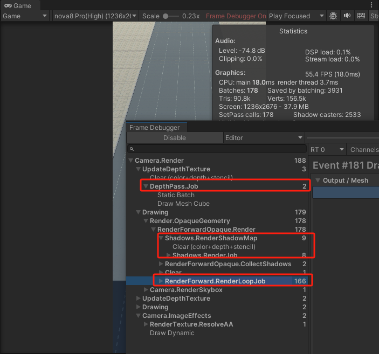The height and width of the screenshot is (354, 379).
Task: Select the Static Batch event
Action: [217, 195]
